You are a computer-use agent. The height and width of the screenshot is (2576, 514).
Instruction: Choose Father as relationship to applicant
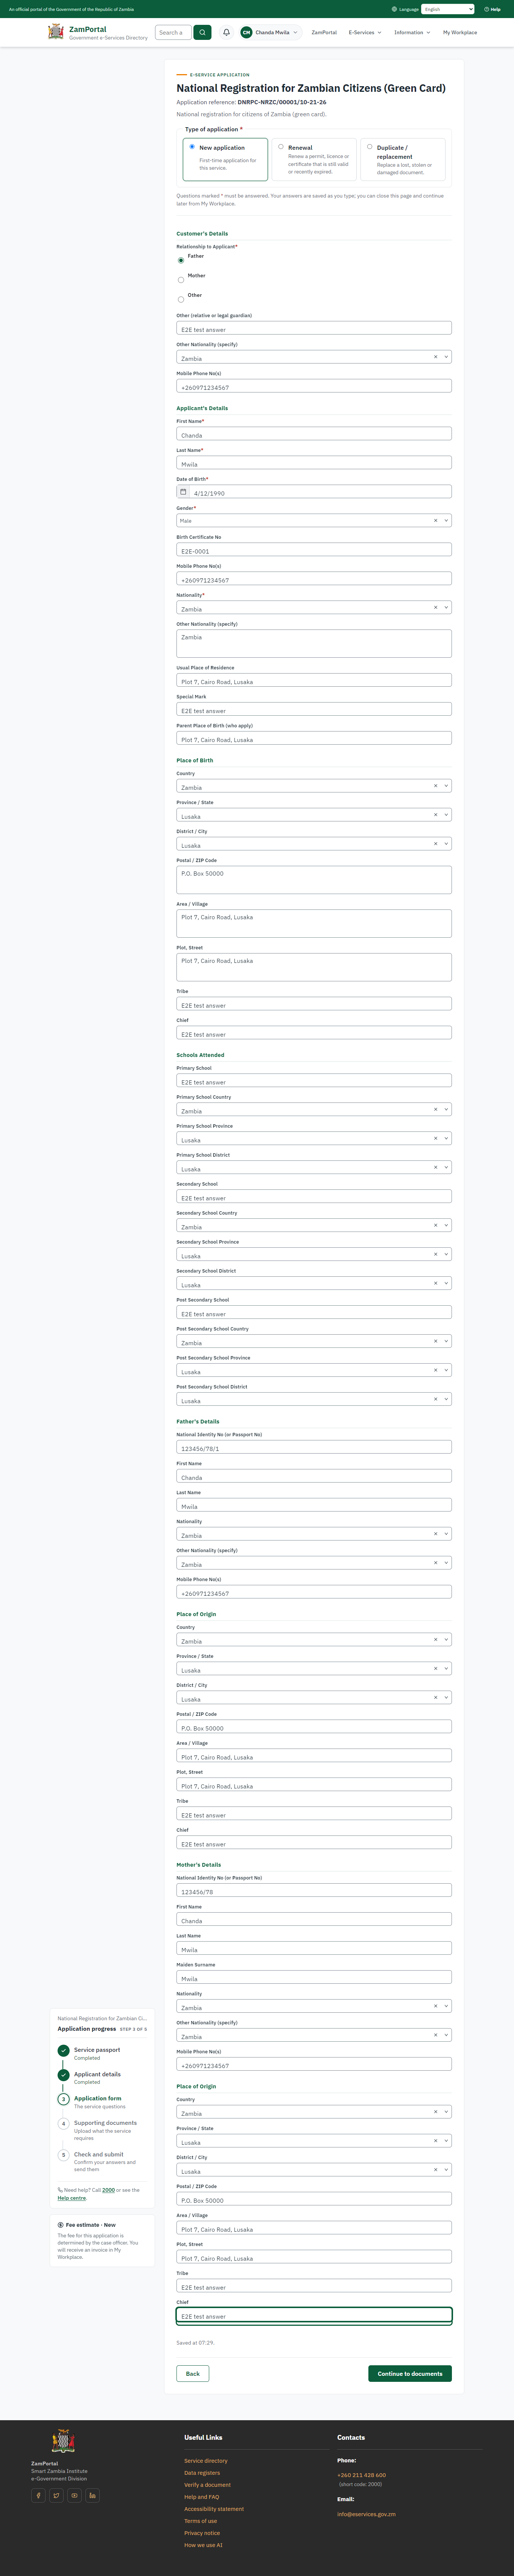[181, 260]
